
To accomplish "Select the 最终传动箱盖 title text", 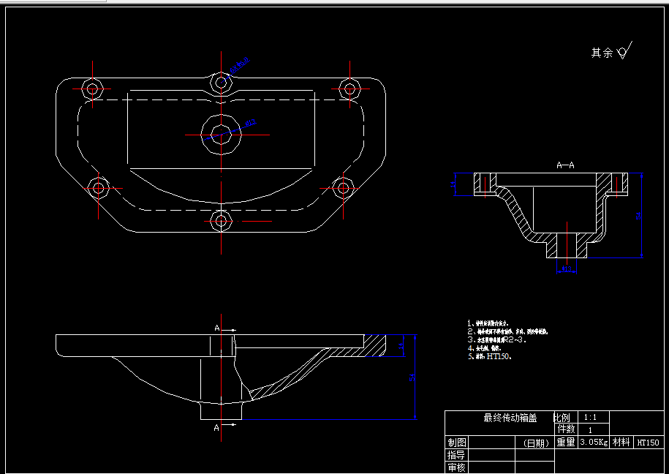I will click(x=510, y=418).
